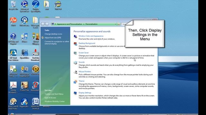Expand the arrow after Appearance and Personalization
Image resolution: width=206 pixels, height=115 pixels.
(84, 24)
